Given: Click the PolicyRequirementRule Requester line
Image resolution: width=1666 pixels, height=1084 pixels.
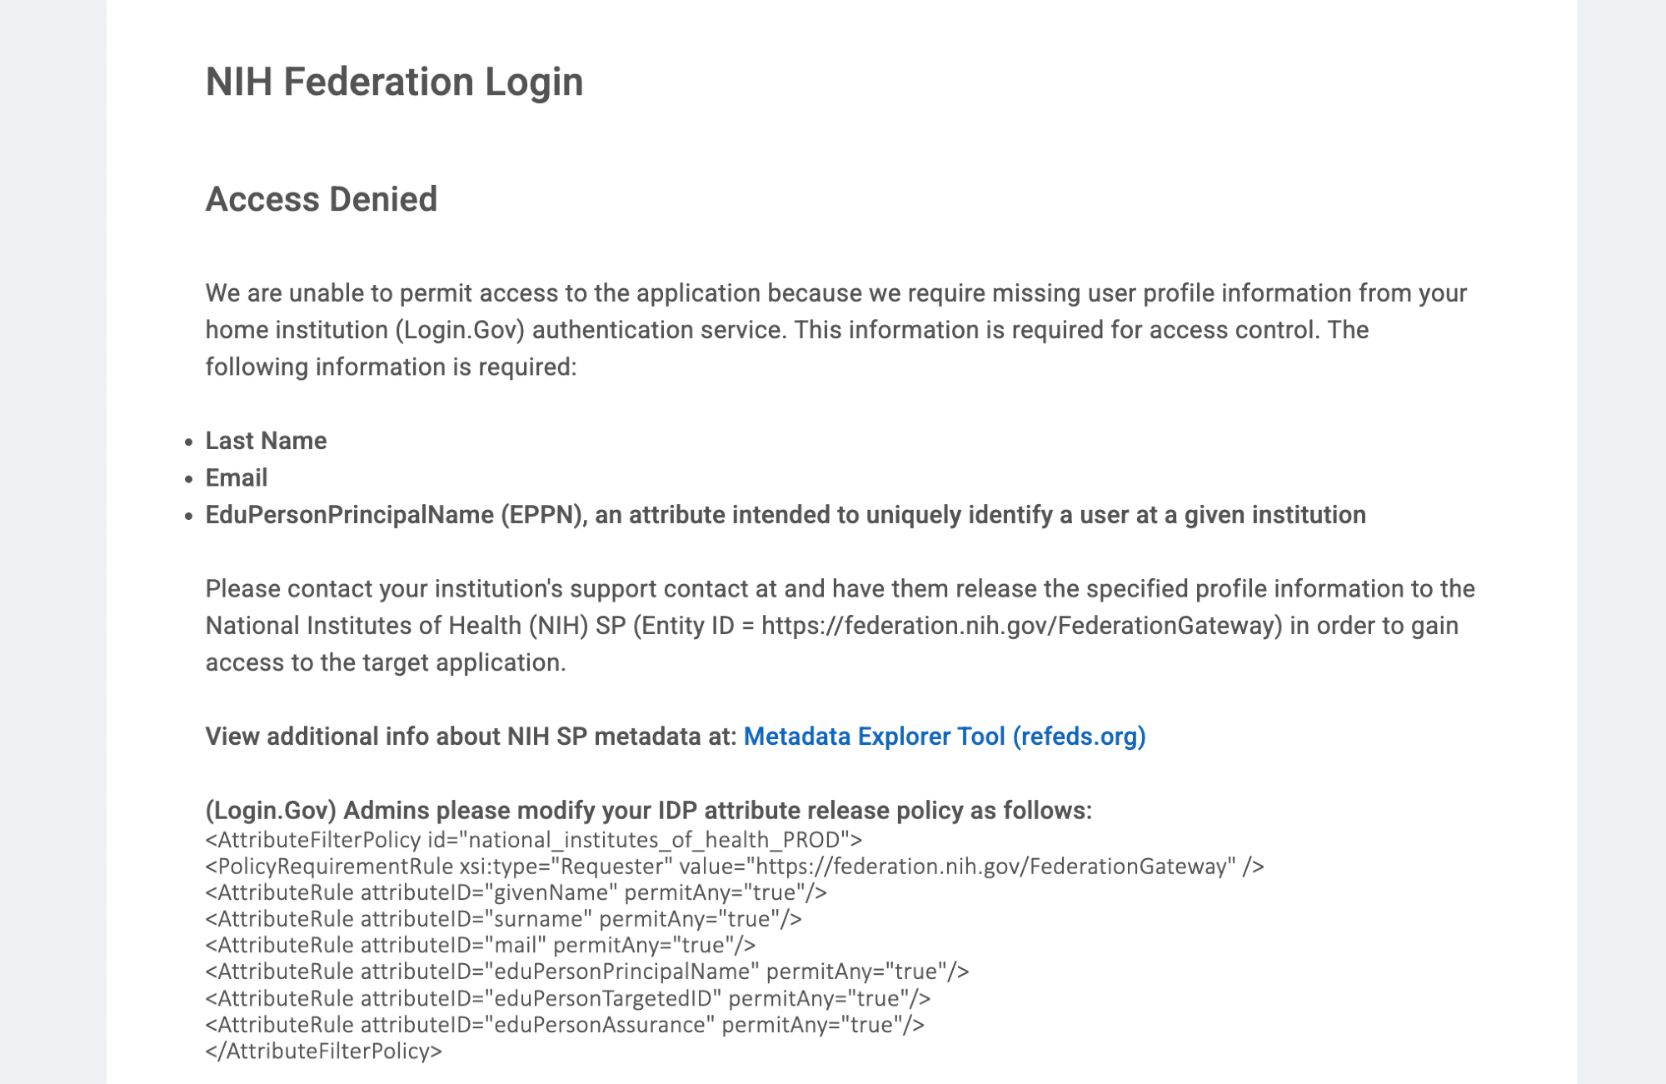Looking at the screenshot, I should (734, 867).
